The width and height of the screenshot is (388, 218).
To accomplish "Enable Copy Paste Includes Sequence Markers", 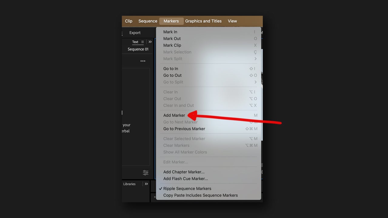I will pyautogui.click(x=200, y=195).
